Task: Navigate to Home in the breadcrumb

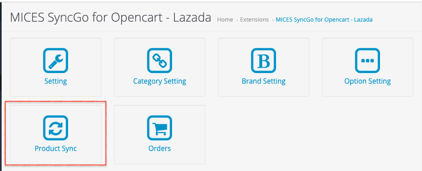Action: tap(225, 20)
